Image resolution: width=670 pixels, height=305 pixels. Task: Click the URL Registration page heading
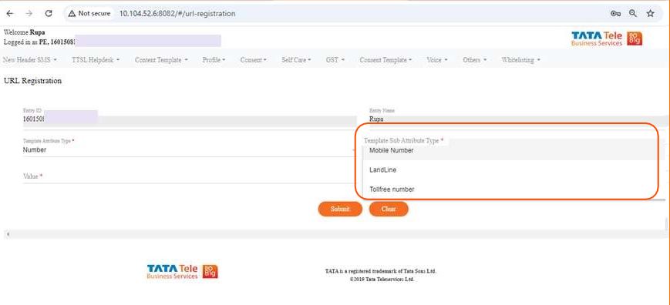coord(32,81)
